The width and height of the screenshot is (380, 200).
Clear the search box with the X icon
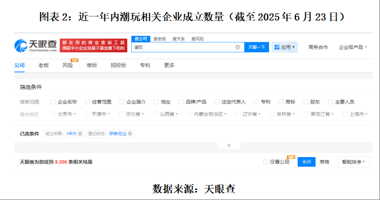238,47
